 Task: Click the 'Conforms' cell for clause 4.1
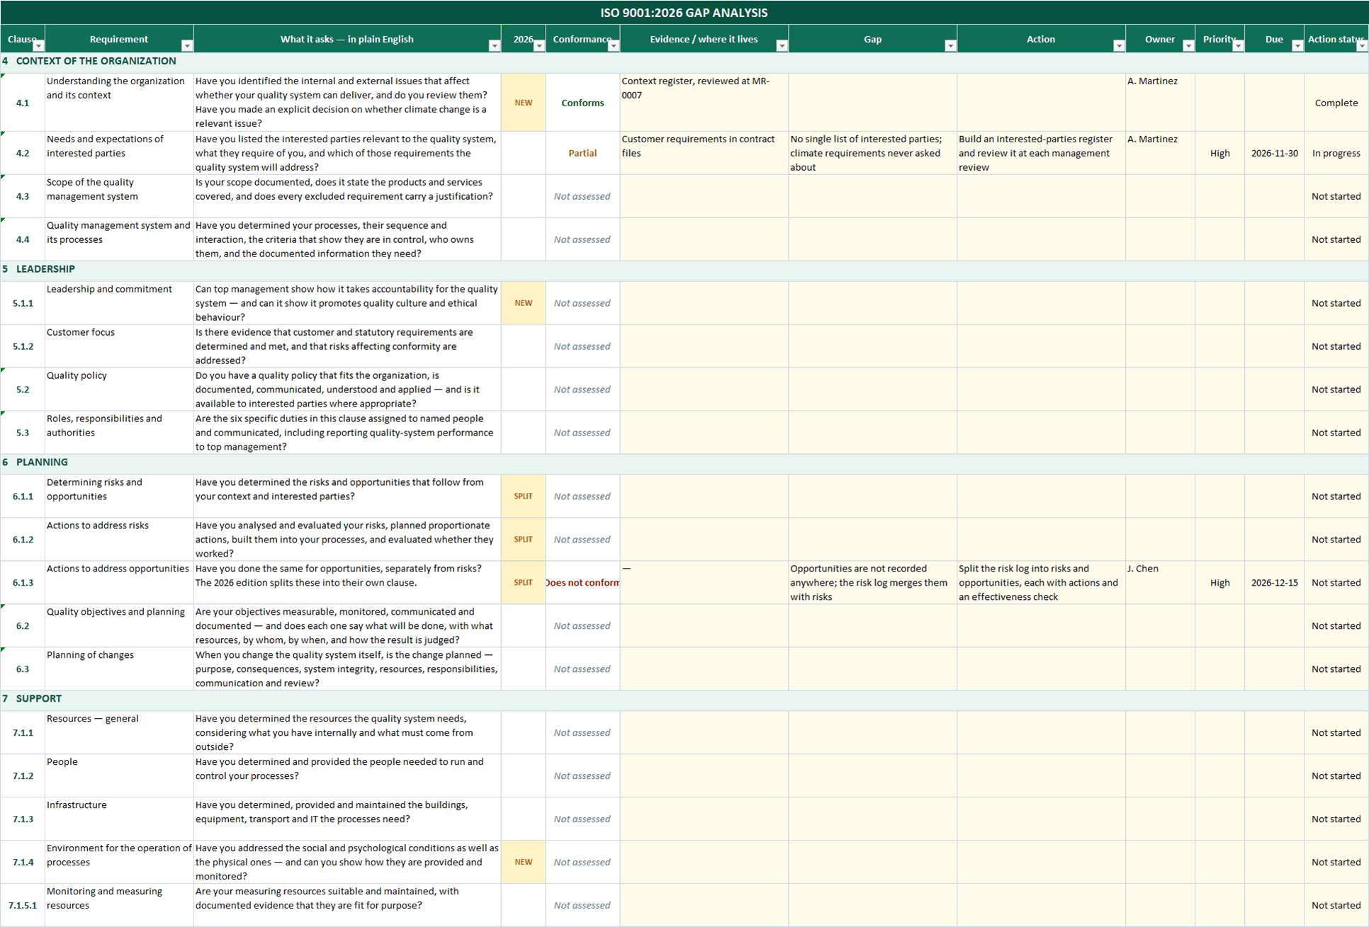pos(582,103)
